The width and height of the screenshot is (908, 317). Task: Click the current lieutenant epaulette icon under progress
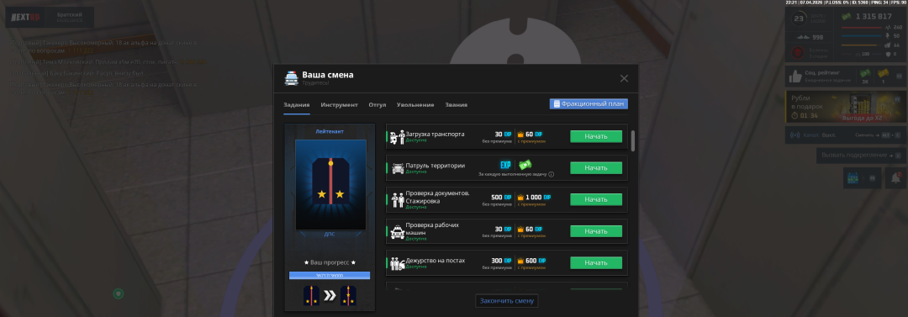point(311,296)
